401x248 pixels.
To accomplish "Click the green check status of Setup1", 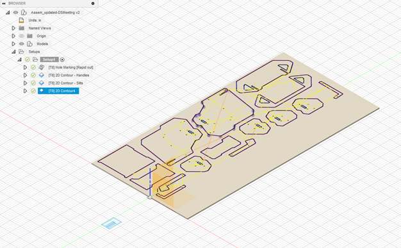I will 28,60.
